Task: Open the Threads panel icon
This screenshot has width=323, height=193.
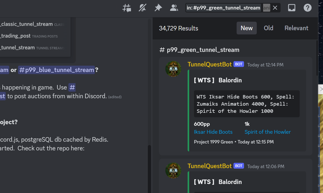Action: click(x=126, y=8)
